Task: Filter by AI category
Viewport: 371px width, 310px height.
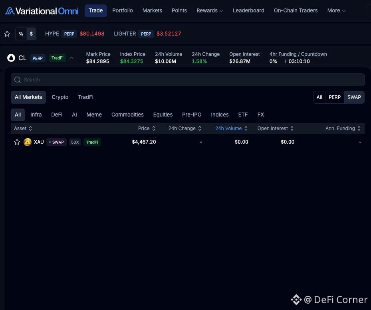Action: (x=74, y=115)
